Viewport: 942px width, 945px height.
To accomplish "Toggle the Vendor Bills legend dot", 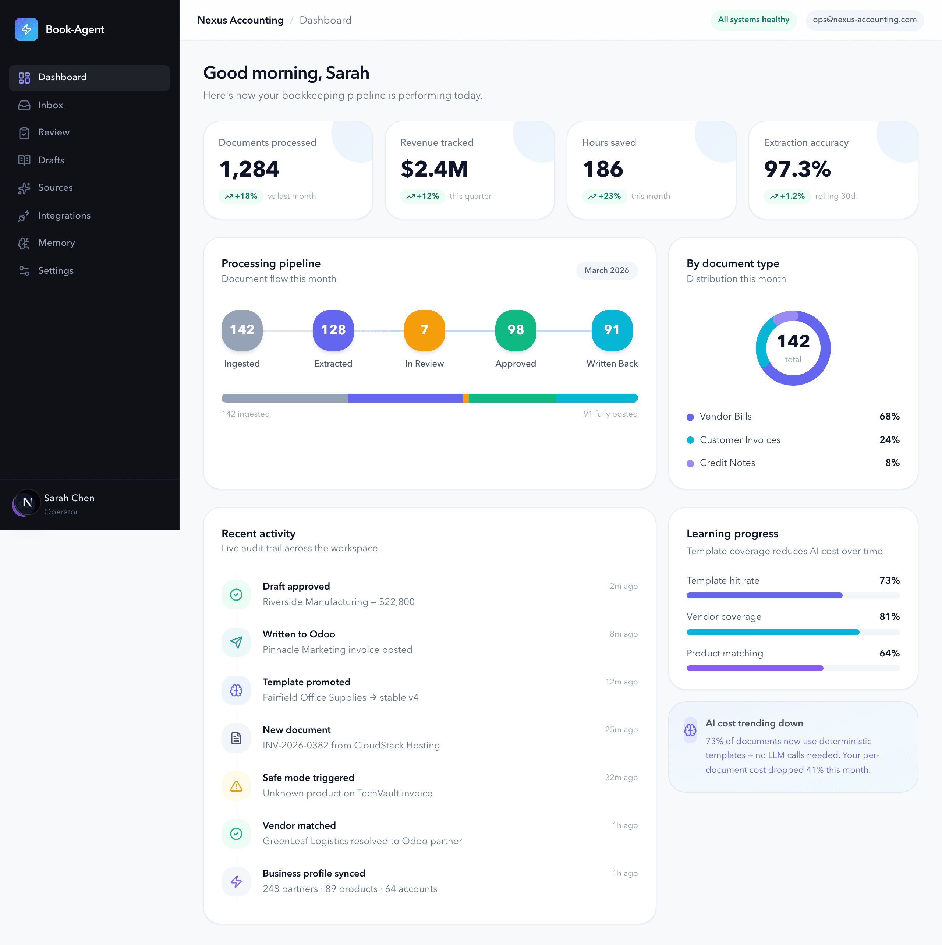I will 690,416.
